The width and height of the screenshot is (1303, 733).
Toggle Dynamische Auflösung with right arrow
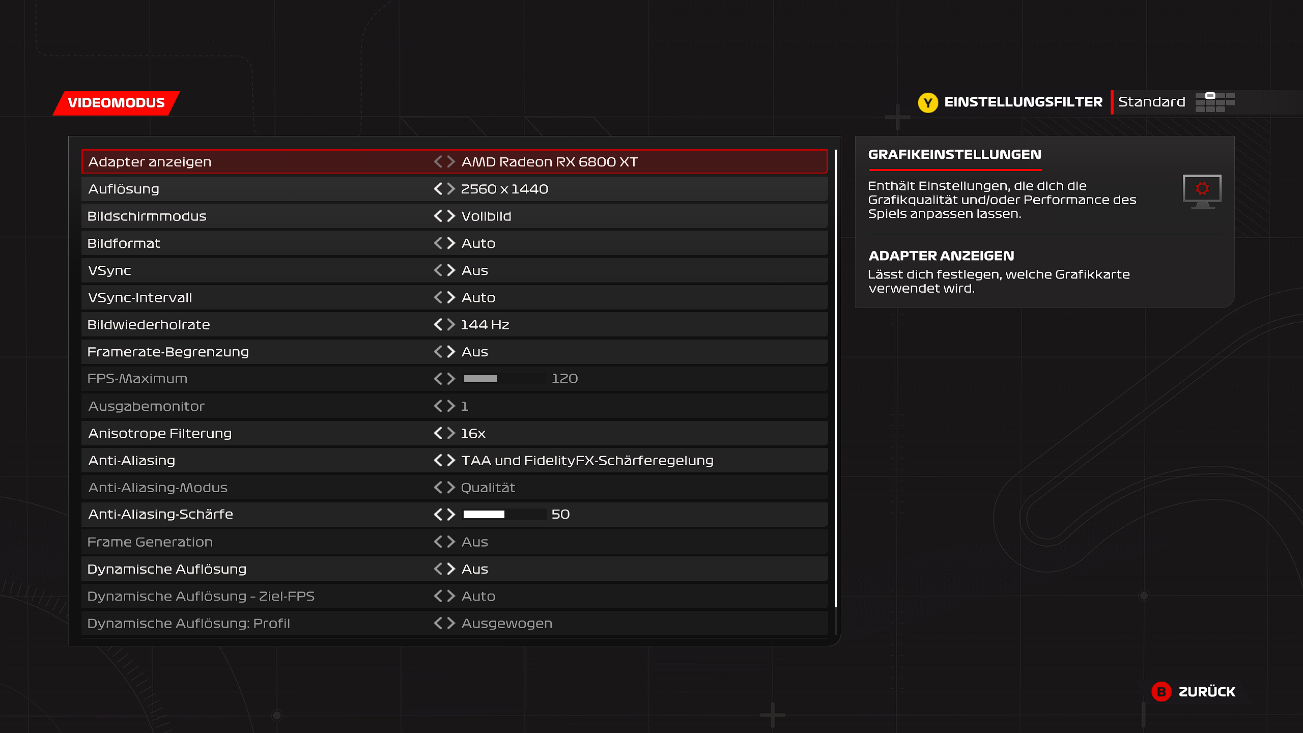(451, 569)
